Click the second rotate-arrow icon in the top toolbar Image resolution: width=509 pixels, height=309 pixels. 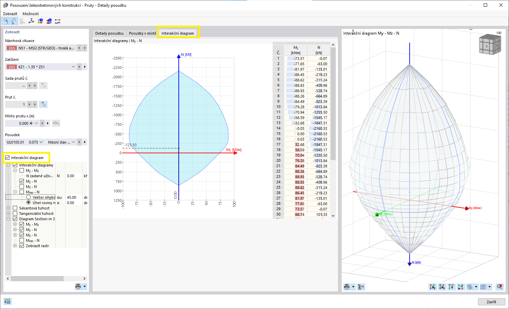pos(13,21)
